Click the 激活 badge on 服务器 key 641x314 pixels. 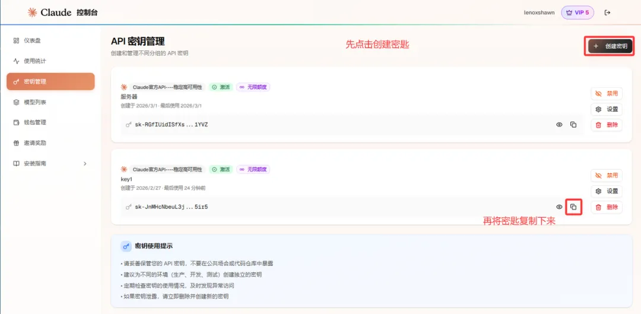(221, 87)
